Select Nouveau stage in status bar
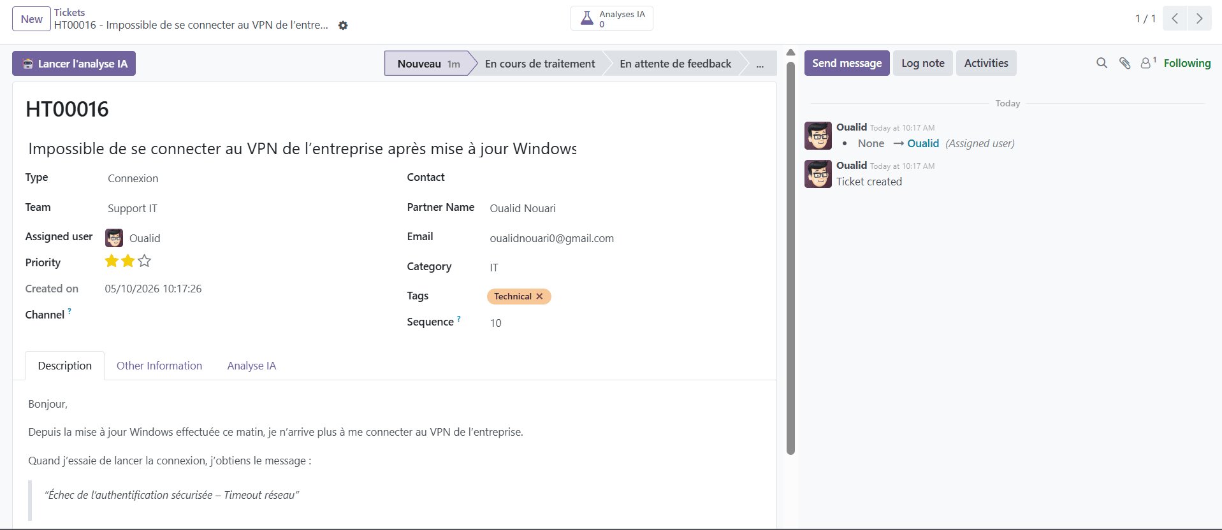1222x530 pixels. coord(428,64)
